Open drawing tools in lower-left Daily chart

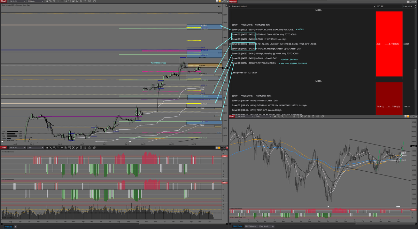coord(51,147)
